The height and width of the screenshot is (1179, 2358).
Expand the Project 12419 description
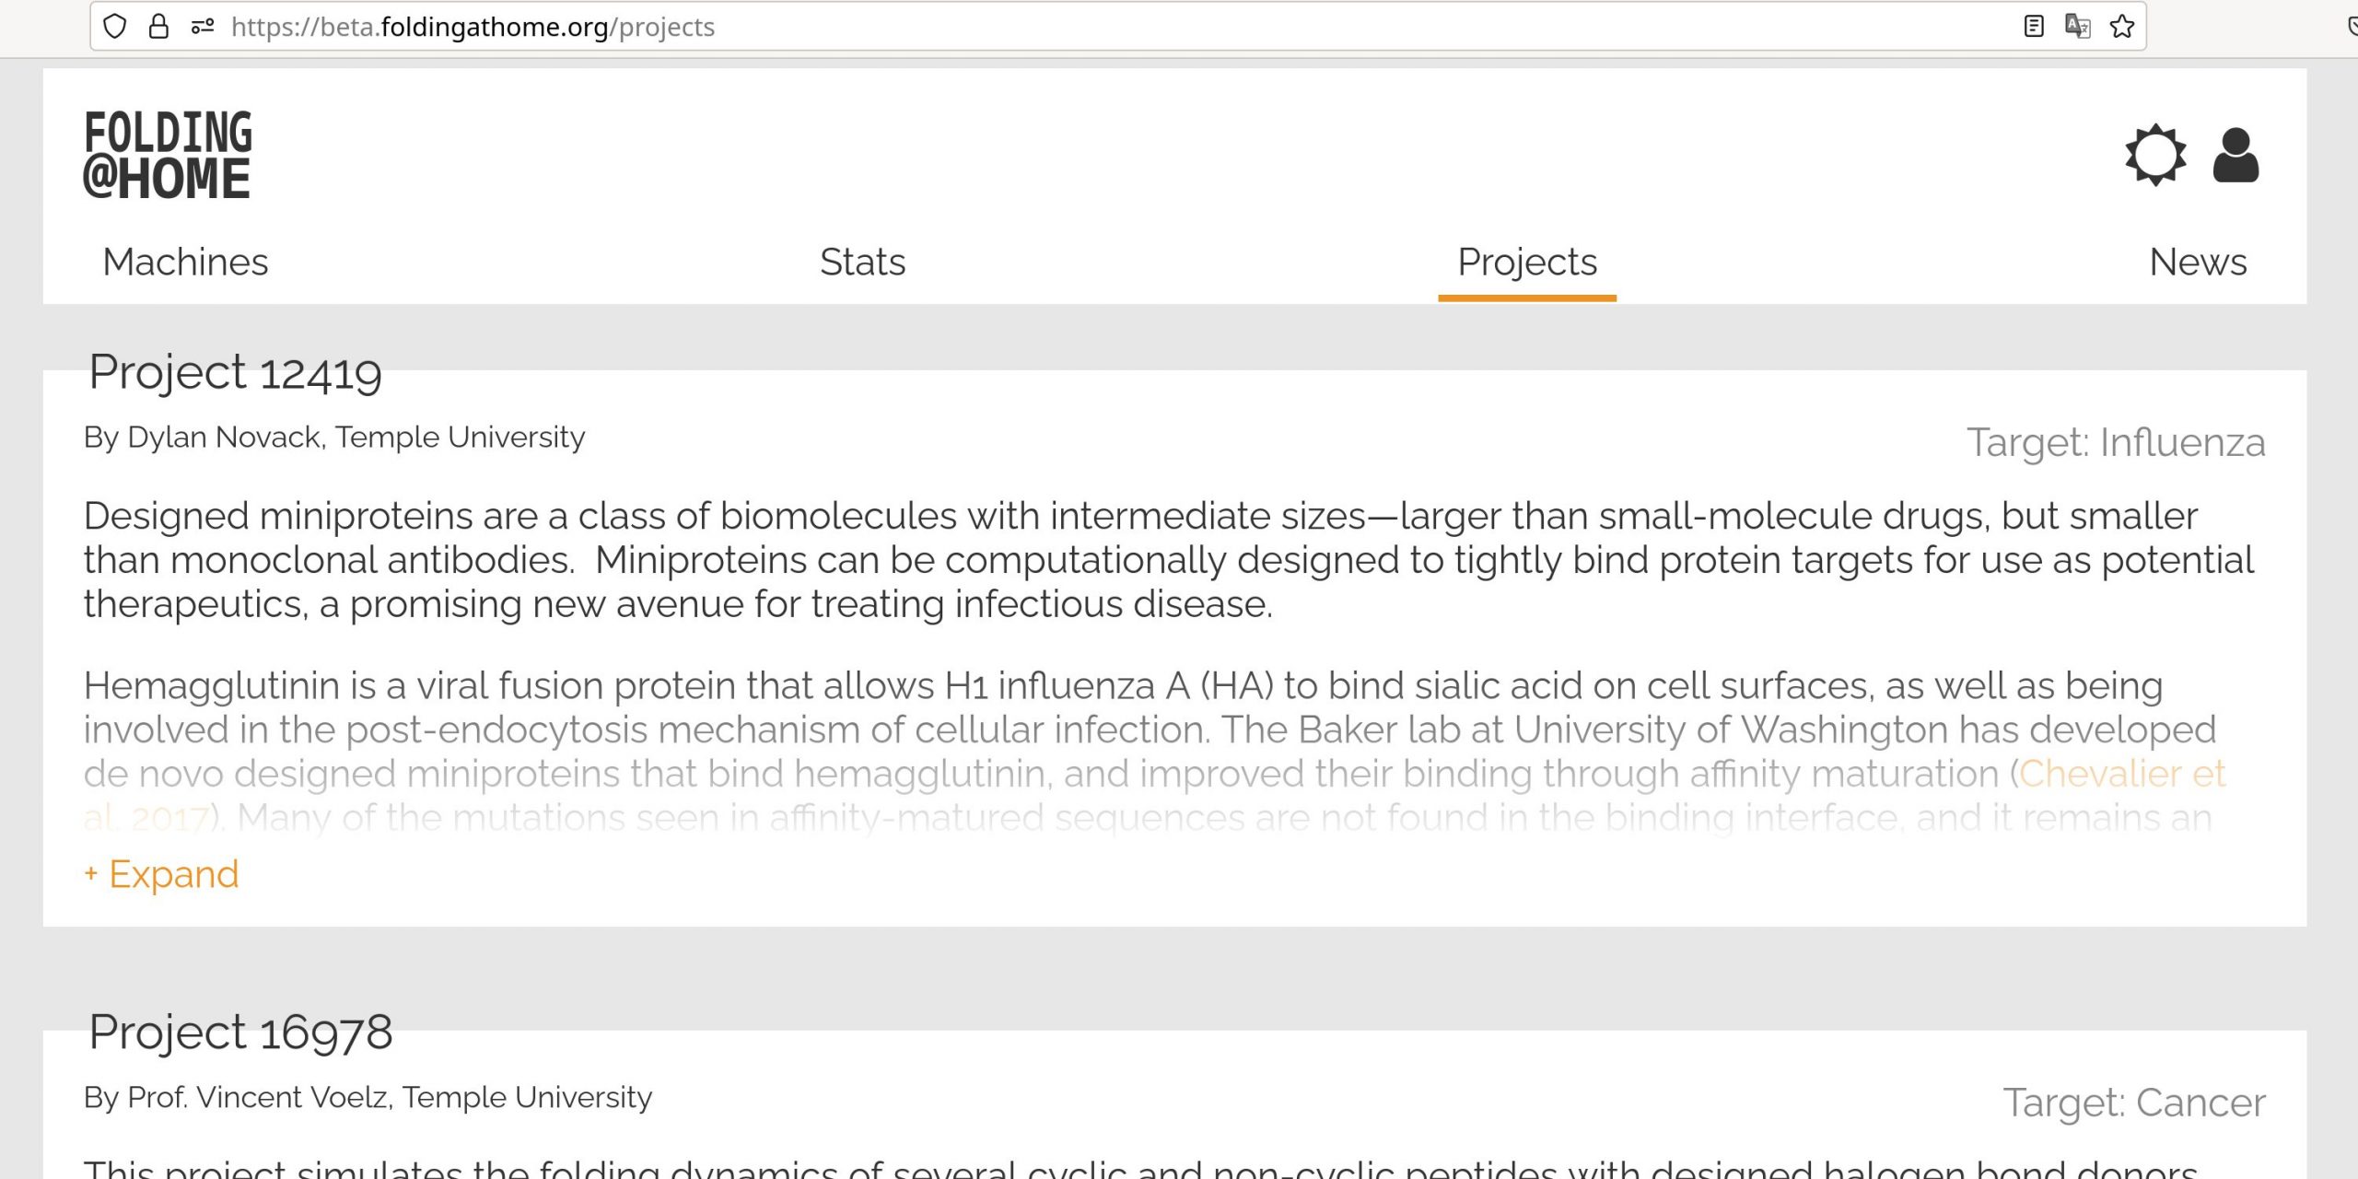pyautogui.click(x=162, y=874)
